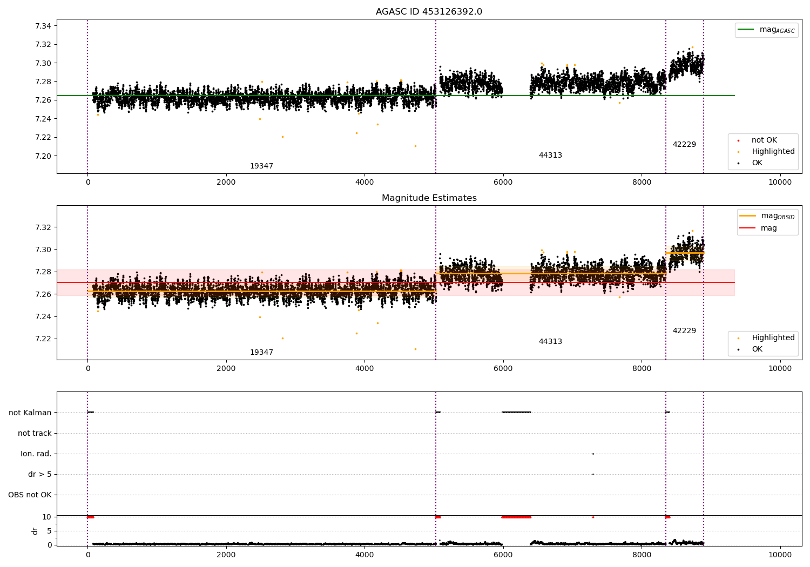Click the 'Ion. rad.' axis label
The image size is (810, 567).
(x=36, y=454)
